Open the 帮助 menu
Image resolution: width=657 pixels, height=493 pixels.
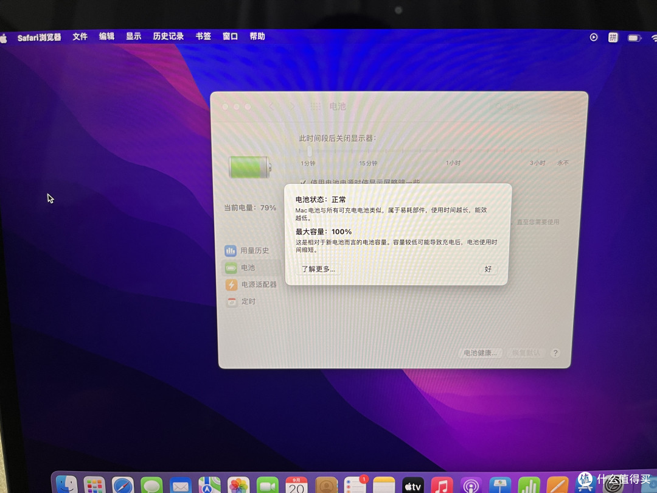click(257, 37)
